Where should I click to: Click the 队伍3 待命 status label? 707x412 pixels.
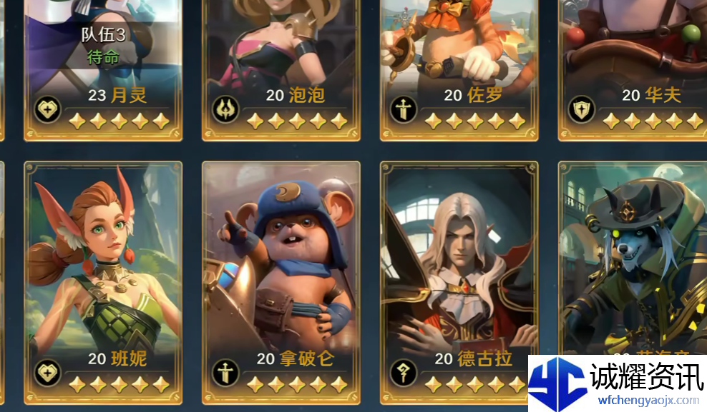[x=103, y=46]
